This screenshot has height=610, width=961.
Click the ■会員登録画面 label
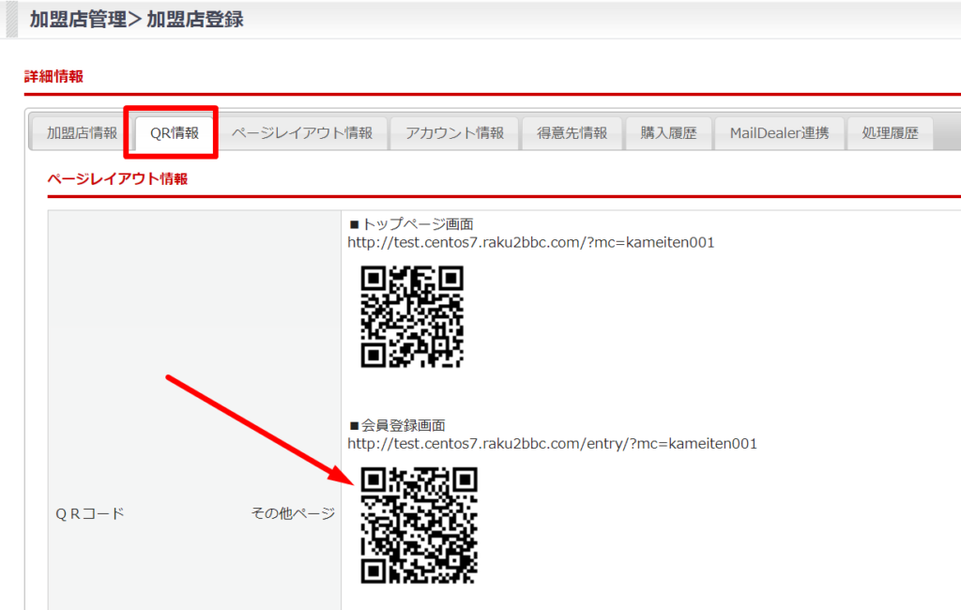tap(396, 425)
